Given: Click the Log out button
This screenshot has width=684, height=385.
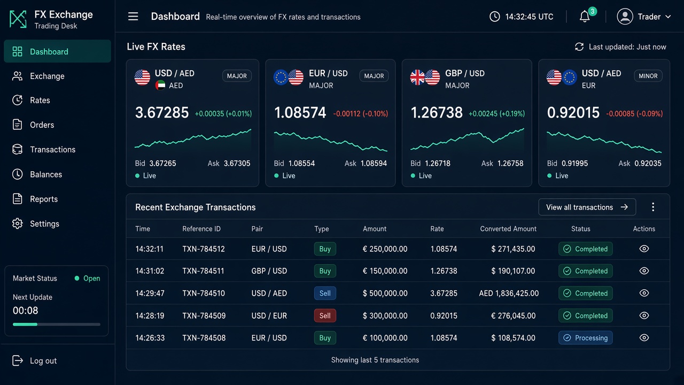Looking at the screenshot, I should click(35, 360).
